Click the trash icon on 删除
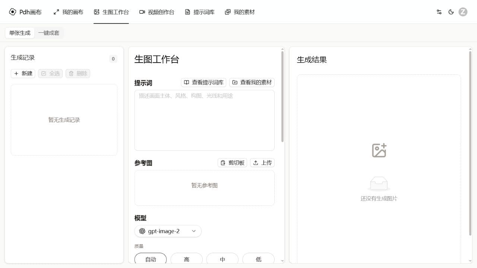The image size is (477, 268). pos(71,73)
